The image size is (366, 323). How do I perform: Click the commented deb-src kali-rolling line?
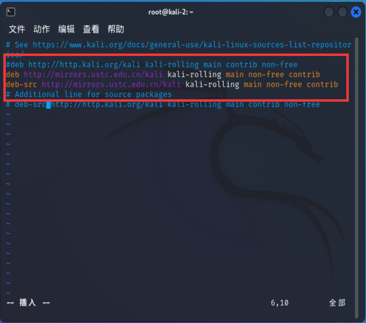[x=163, y=104]
